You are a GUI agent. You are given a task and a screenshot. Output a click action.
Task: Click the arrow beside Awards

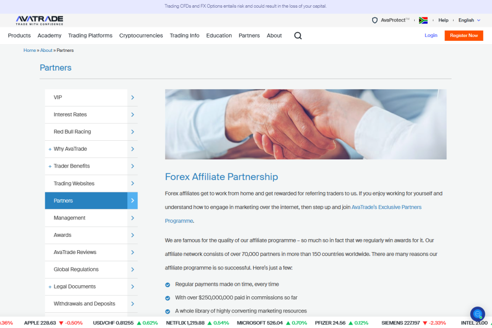point(133,235)
